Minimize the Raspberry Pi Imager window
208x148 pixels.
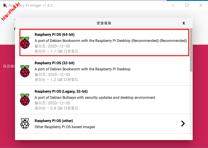tap(173, 5)
